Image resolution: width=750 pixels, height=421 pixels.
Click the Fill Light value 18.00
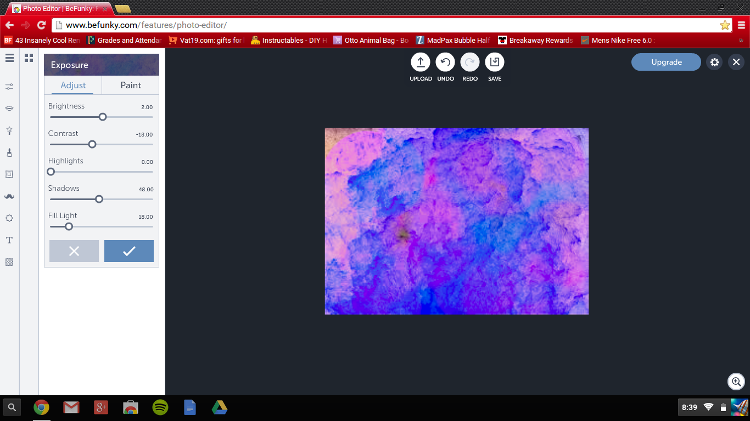click(146, 217)
